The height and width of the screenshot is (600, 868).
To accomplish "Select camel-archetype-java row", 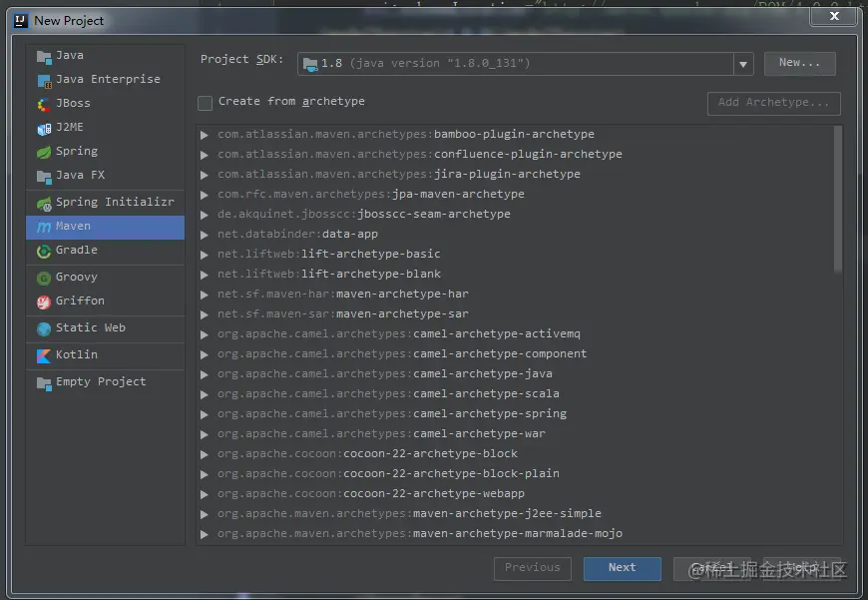I will (515, 374).
